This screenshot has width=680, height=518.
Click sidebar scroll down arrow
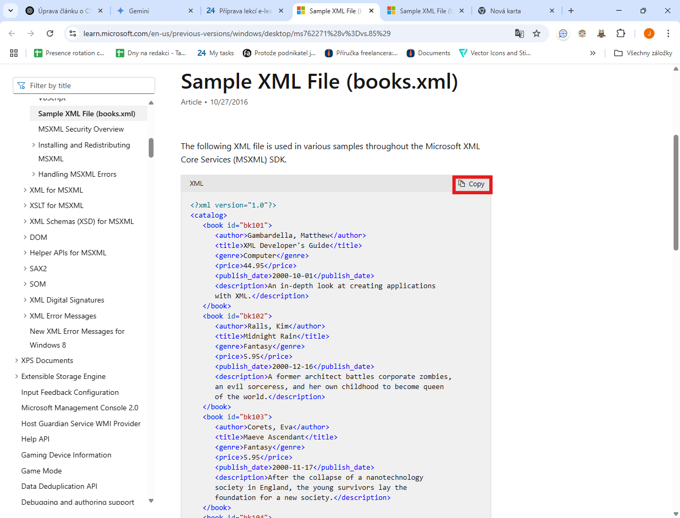pyautogui.click(x=151, y=500)
